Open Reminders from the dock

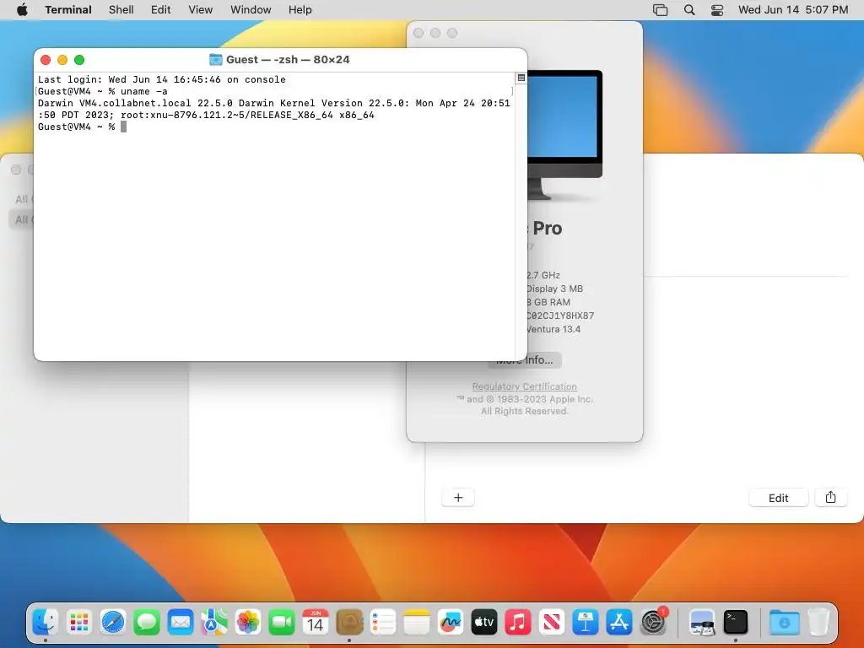click(x=383, y=622)
